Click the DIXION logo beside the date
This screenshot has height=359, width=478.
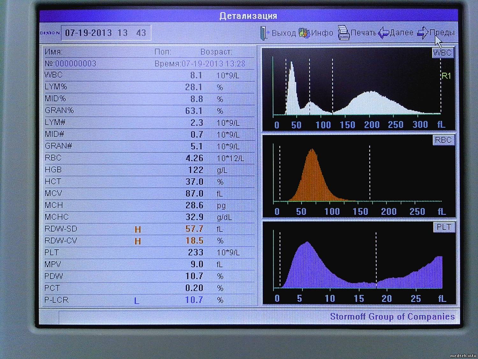(50, 33)
